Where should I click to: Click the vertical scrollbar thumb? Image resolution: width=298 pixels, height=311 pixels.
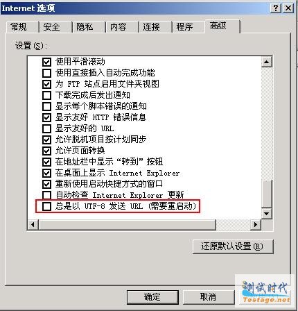(267, 194)
